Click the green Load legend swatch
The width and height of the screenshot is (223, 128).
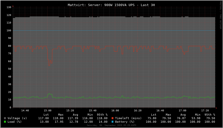(x=5, y=122)
